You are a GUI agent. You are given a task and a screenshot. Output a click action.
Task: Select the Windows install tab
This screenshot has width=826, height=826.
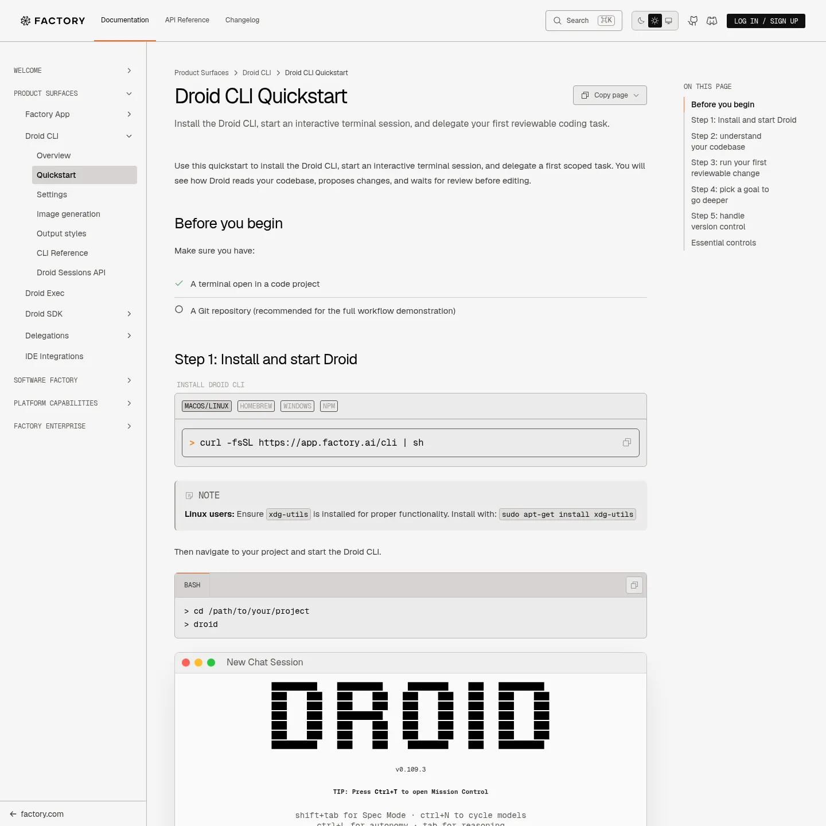click(x=297, y=406)
